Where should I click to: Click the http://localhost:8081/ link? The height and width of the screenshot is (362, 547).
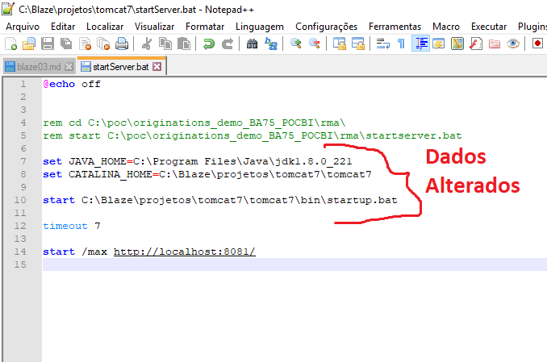(184, 252)
